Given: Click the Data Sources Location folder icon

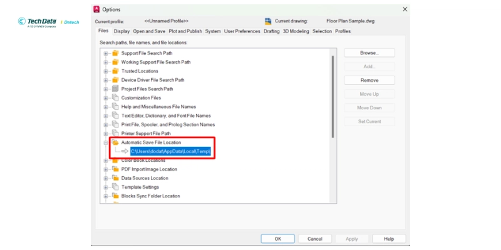Looking at the screenshot, I should point(115,178).
